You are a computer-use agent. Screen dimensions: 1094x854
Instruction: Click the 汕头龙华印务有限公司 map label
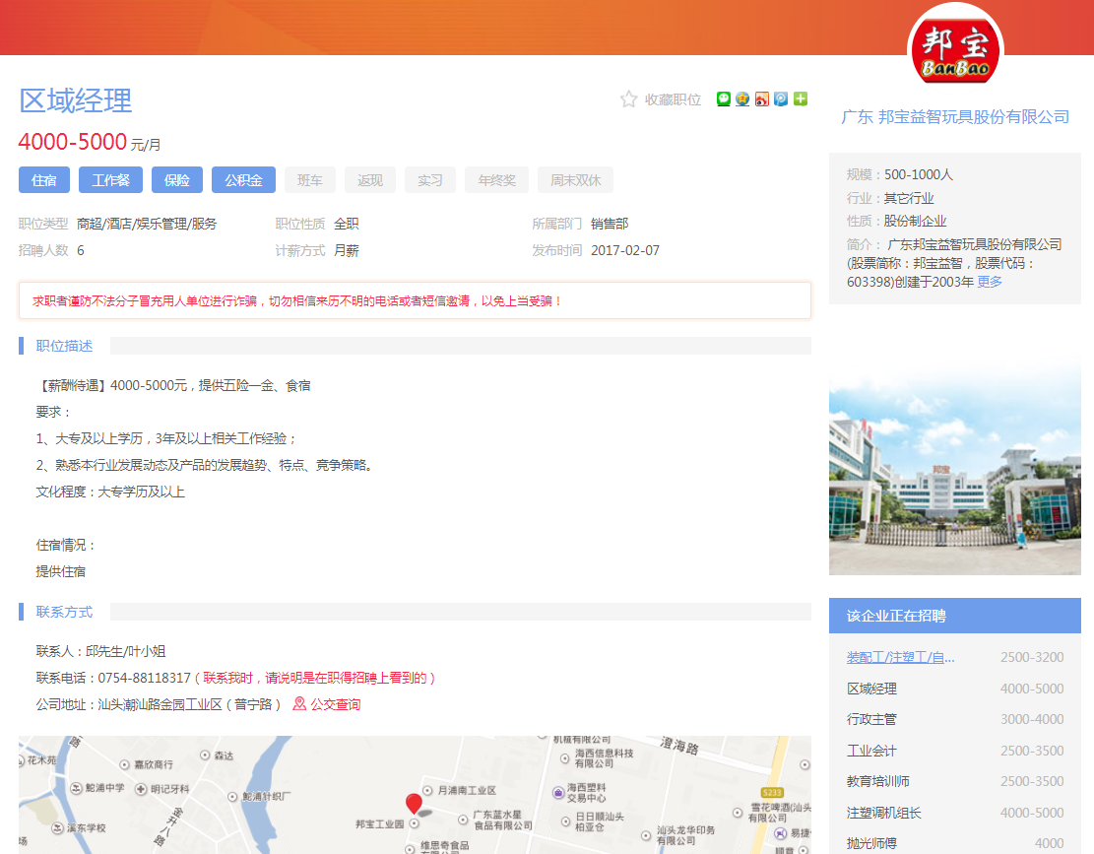[x=686, y=835]
